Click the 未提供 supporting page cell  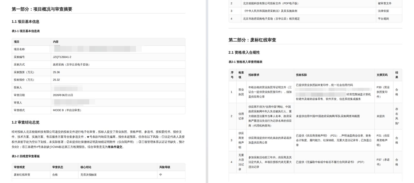pyautogui.click(x=381, y=116)
